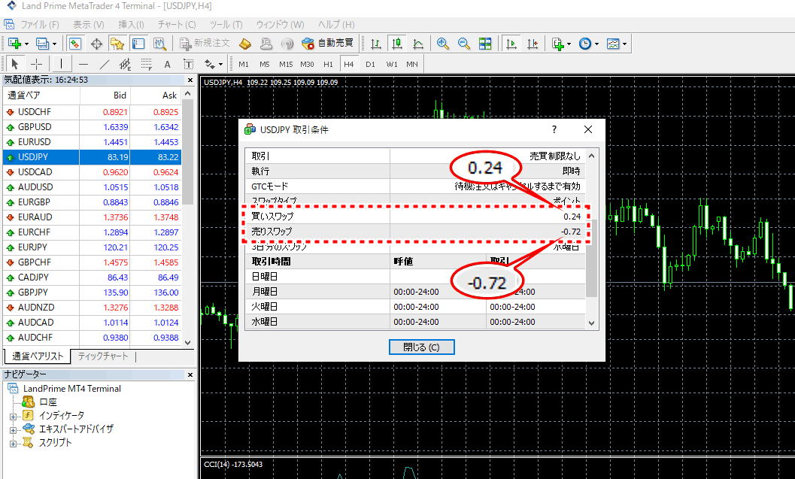Open the ファイル (F) menu
The width and height of the screenshot is (795, 479).
[40, 24]
